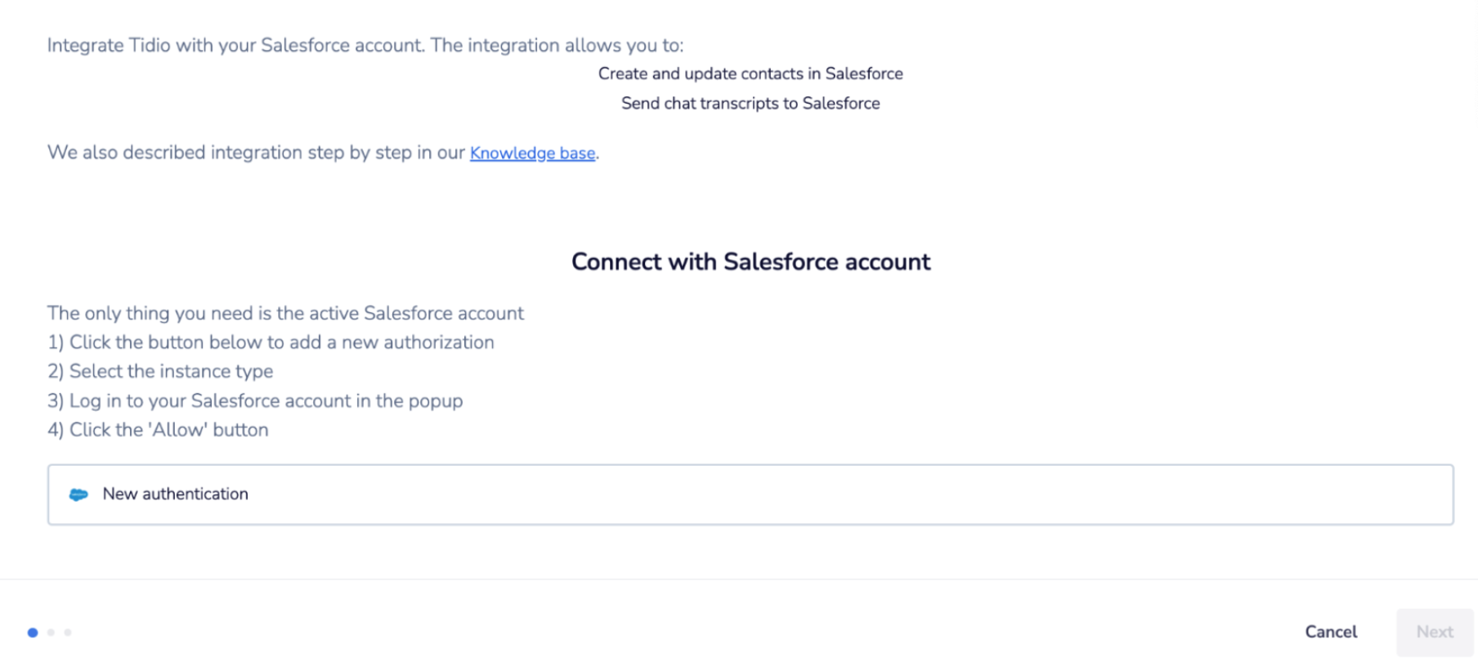Click step 3 Log in to Salesforce text

pyautogui.click(x=255, y=400)
